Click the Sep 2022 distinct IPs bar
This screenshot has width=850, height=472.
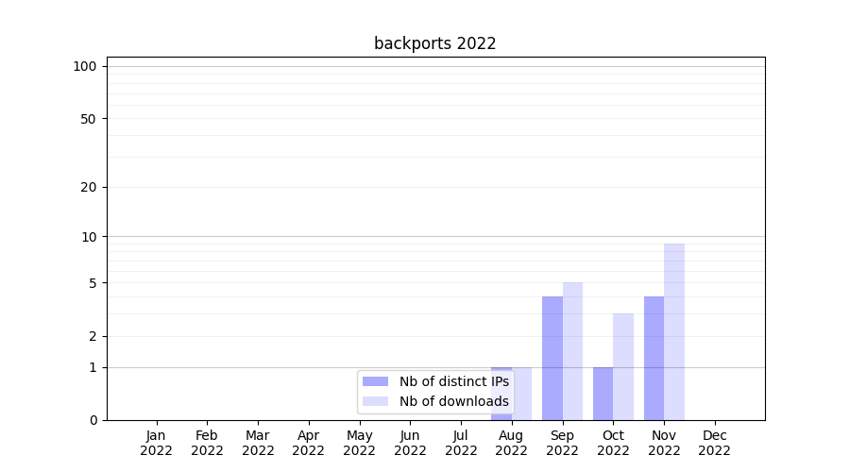(x=552, y=358)
